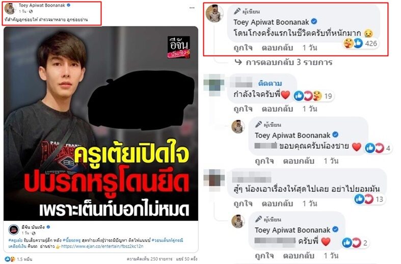Click the globe privacy icon under post author
The image size is (401, 264).
coord(31,12)
